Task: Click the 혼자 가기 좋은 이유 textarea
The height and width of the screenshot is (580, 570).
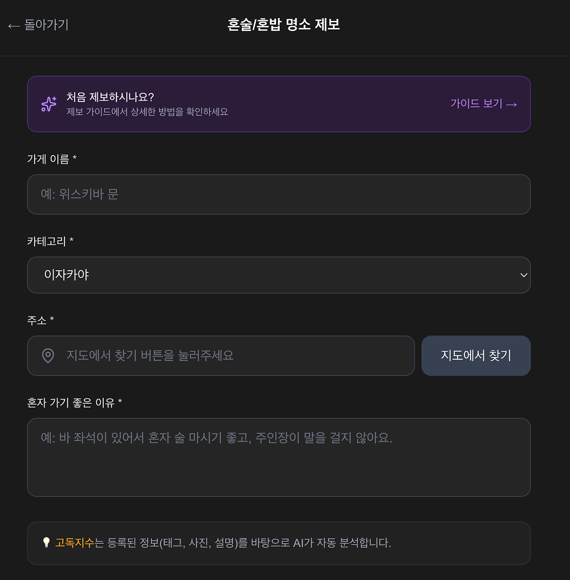Action: click(x=279, y=457)
